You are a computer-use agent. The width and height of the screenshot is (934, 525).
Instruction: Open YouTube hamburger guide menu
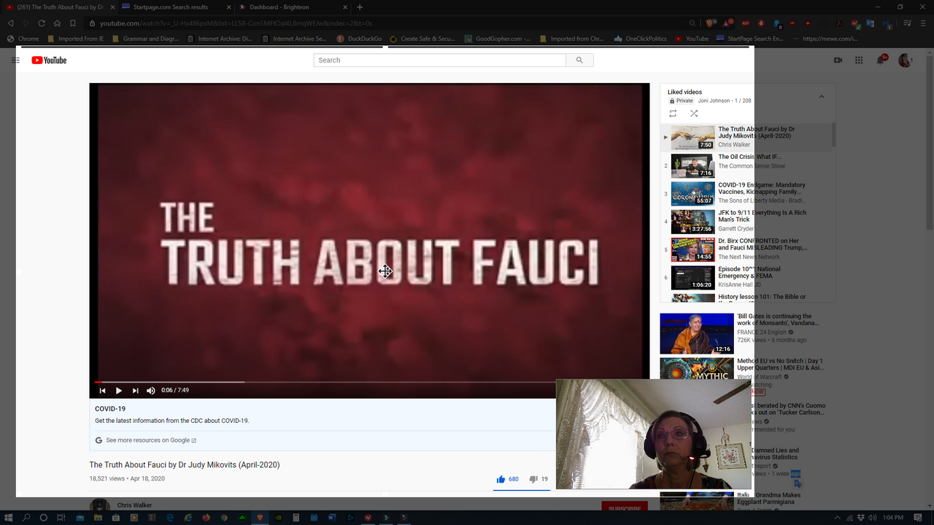[x=15, y=61]
